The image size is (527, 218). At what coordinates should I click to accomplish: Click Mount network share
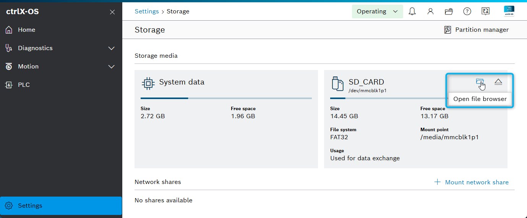472,182
